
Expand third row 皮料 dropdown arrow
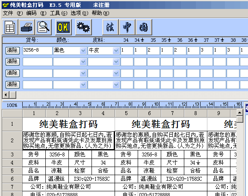pyautogui.click(x=116, y=73)
